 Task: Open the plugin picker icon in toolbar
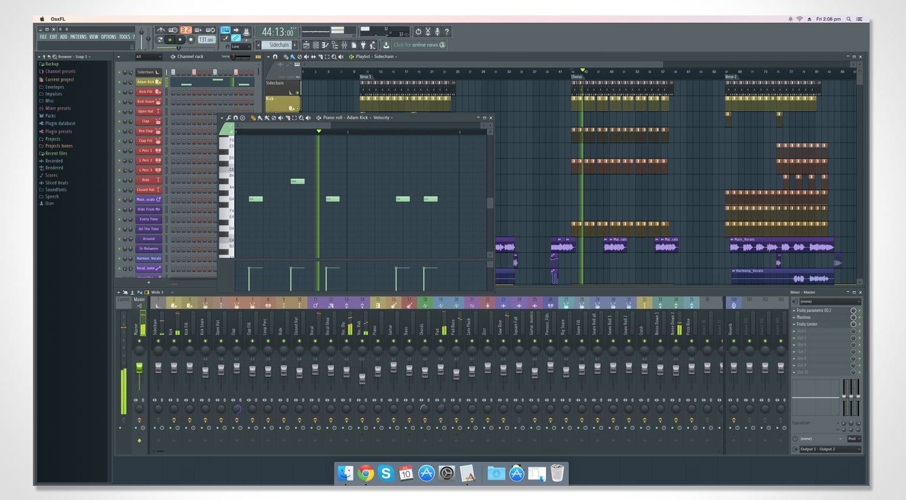363,45
